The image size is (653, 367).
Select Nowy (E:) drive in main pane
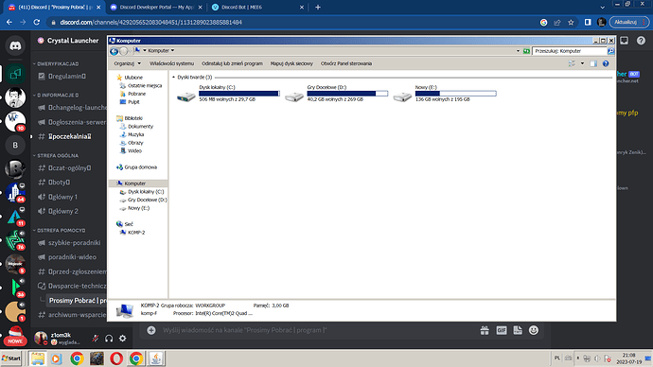click(x=445, y=94)
